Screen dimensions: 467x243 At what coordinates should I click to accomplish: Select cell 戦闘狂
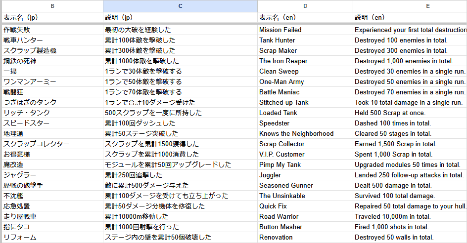coord(52,92)
